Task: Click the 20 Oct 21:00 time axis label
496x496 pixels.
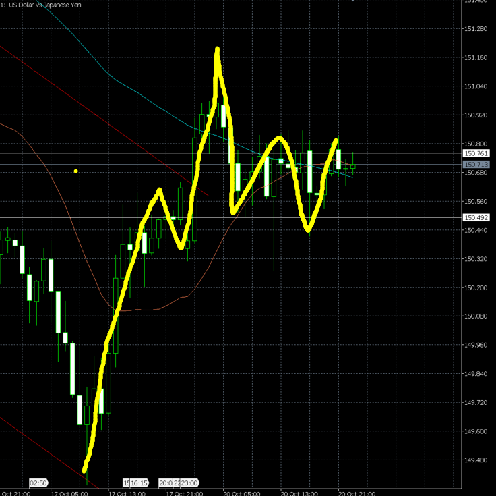Action: pos(356,493)
